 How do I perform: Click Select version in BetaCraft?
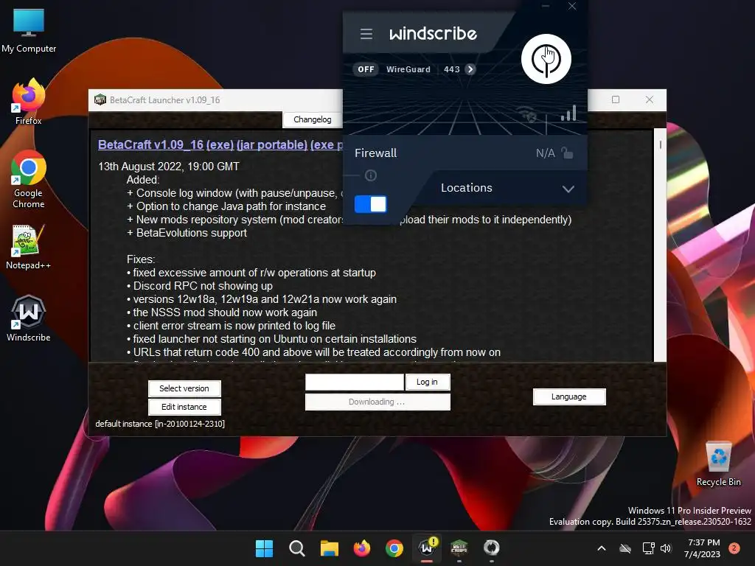[x=184, y=388]
